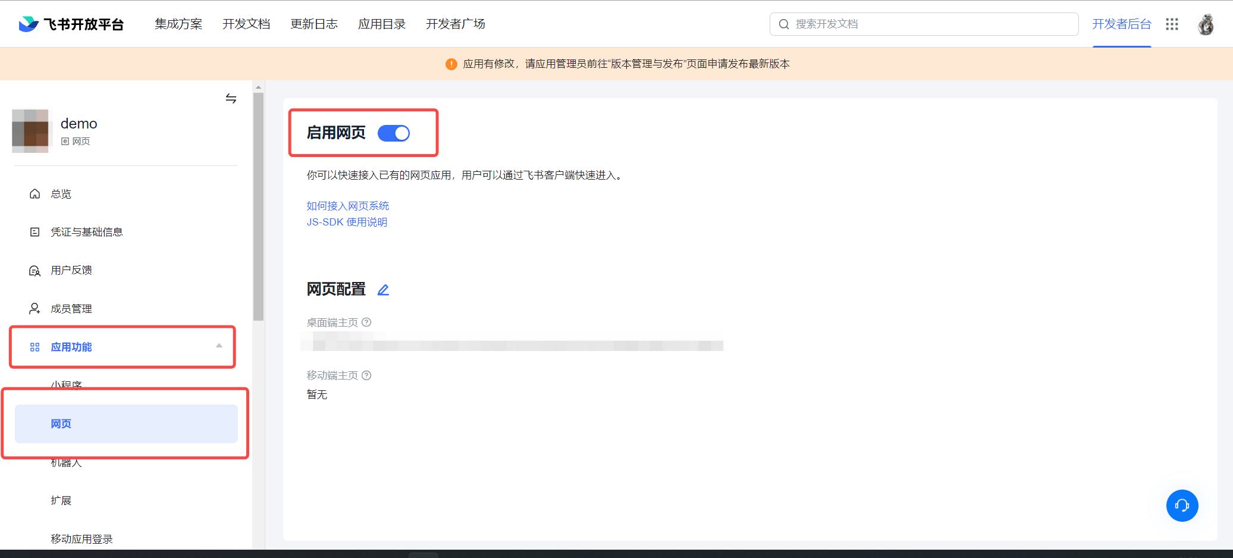Viewport: 1233px width, 558px height.
Task: Click the sidebar collapse swap icon
Action: (x=231, y=98)
